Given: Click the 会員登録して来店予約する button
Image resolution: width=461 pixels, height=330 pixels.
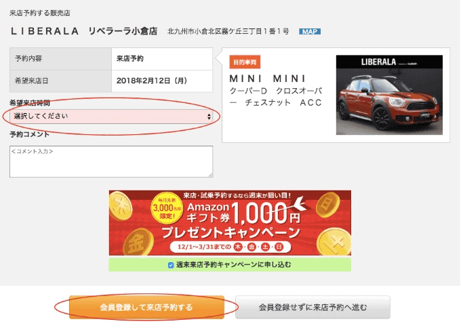Looking at the screenshot, I should click(x=146, y=308).
